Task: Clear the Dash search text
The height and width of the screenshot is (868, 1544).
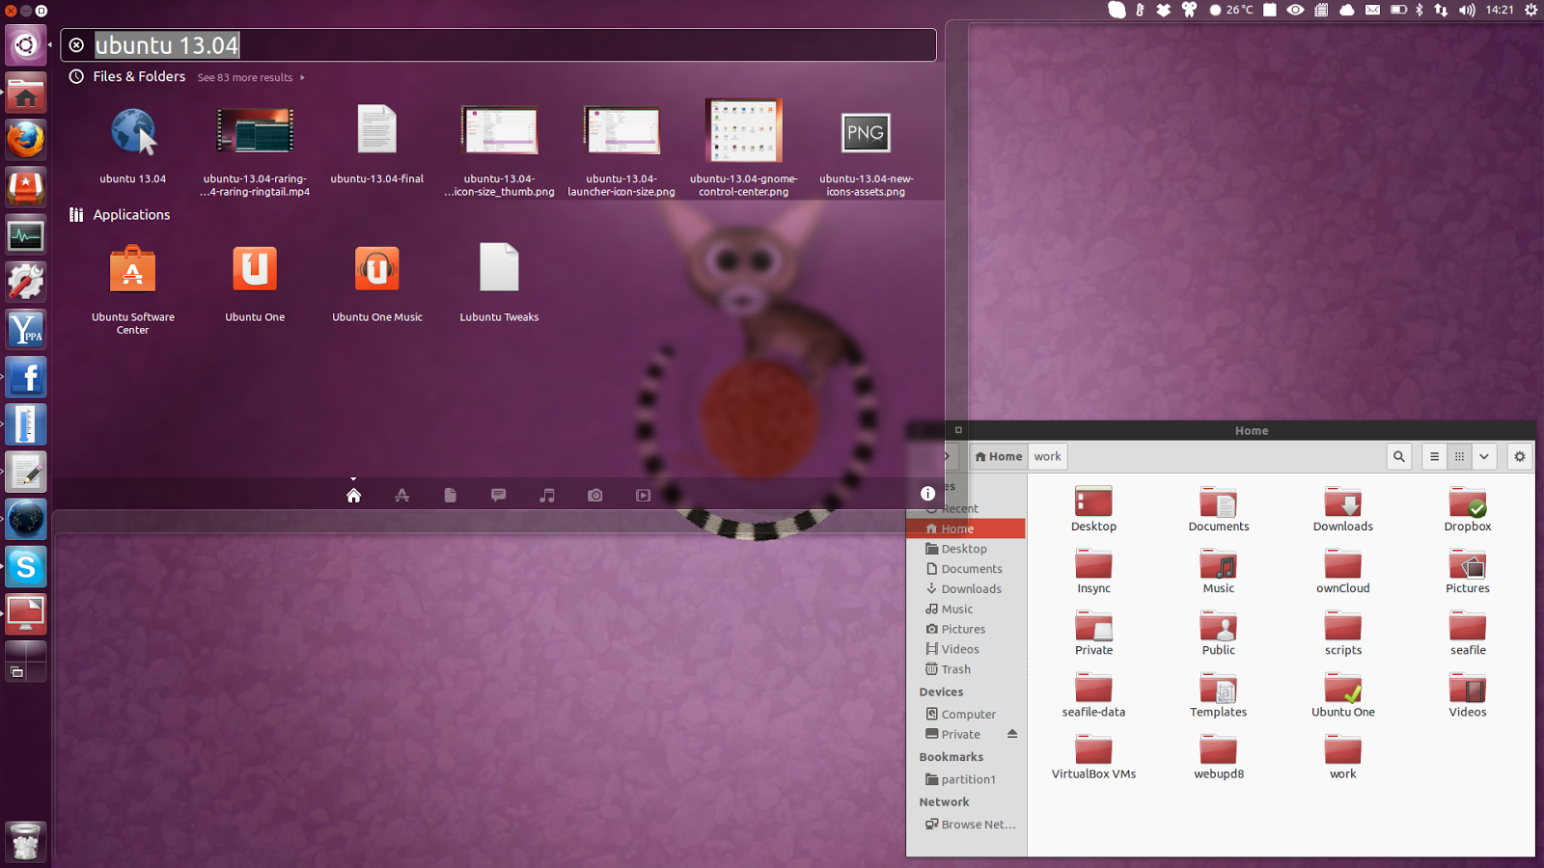Action: [77, 45]
